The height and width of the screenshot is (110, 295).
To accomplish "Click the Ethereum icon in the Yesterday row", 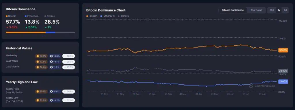I will (x=51, y=56).
